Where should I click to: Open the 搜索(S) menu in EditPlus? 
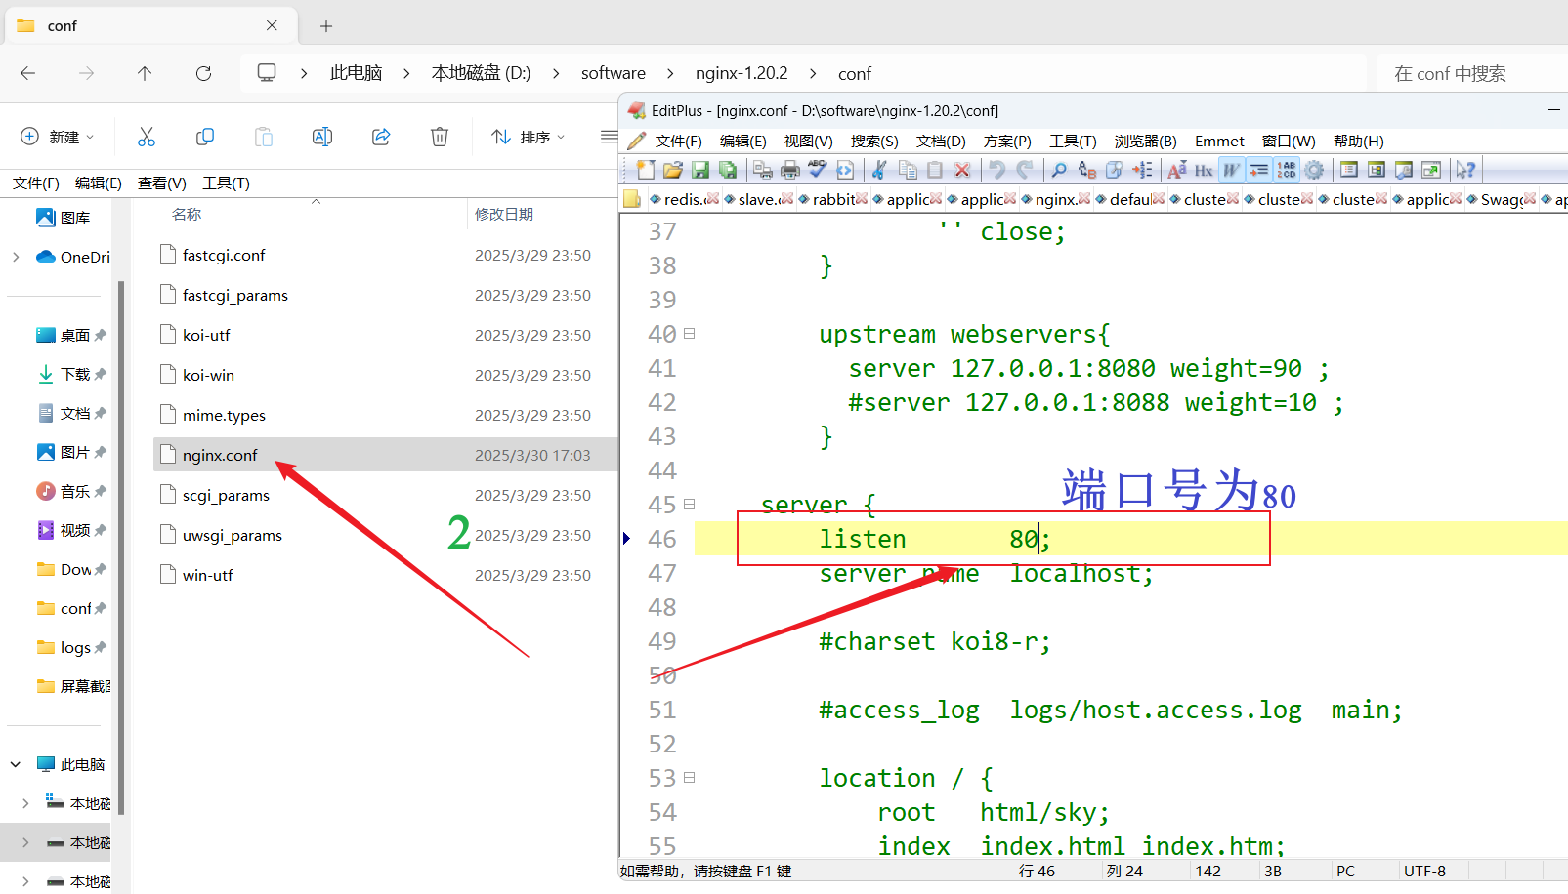[873, 141]
